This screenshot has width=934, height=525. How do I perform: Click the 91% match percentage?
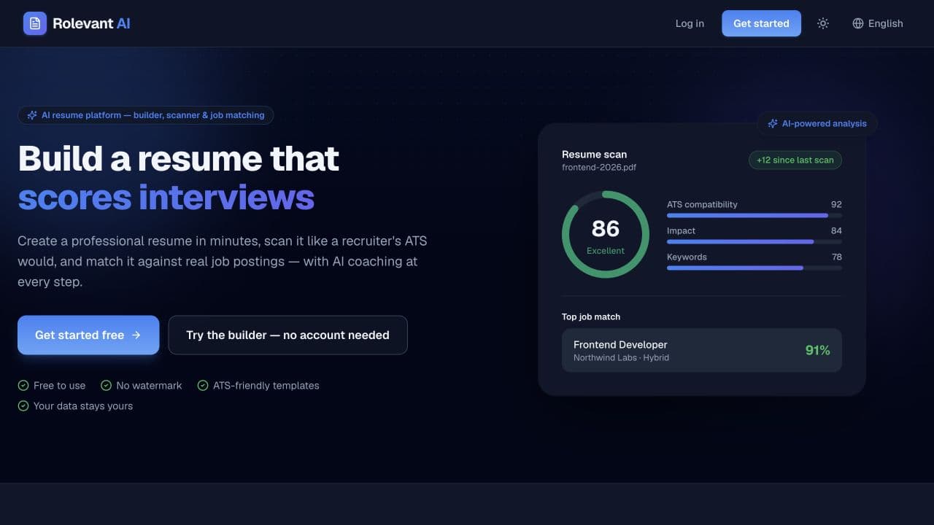point(817,351)
